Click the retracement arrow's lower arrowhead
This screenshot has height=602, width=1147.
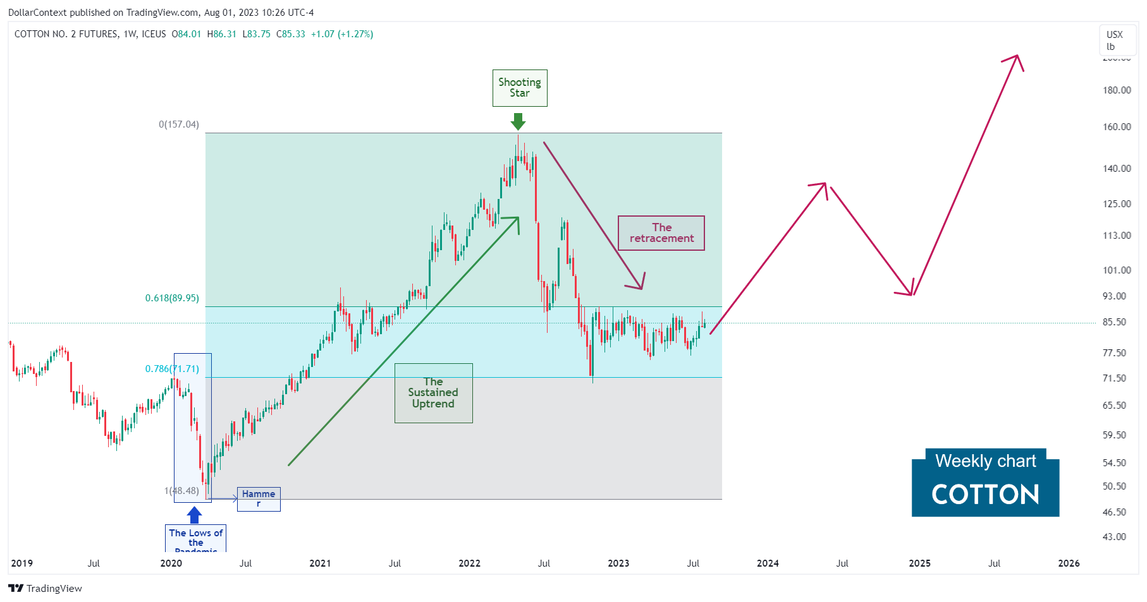639,286
